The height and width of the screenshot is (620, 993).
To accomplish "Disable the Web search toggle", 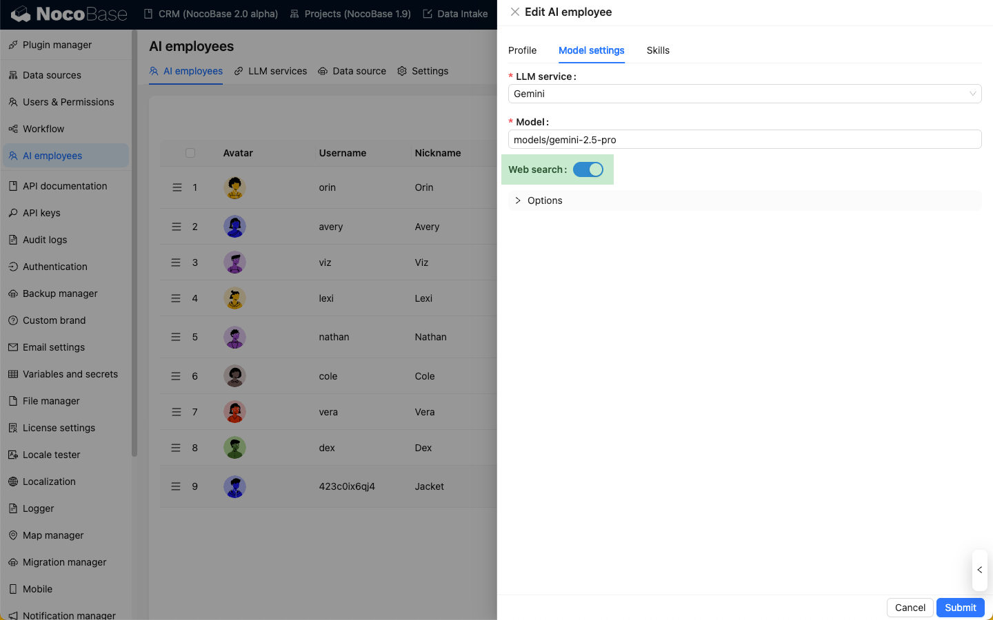I will click(588, 169).
